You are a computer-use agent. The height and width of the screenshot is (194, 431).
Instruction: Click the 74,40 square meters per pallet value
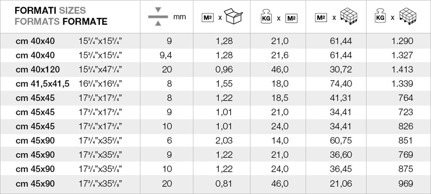click(x=341, y=84)
